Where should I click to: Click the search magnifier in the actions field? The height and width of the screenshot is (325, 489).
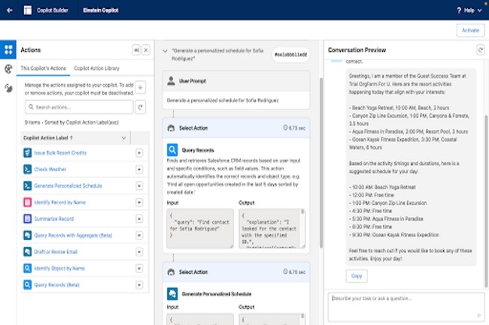coord(31,107)
